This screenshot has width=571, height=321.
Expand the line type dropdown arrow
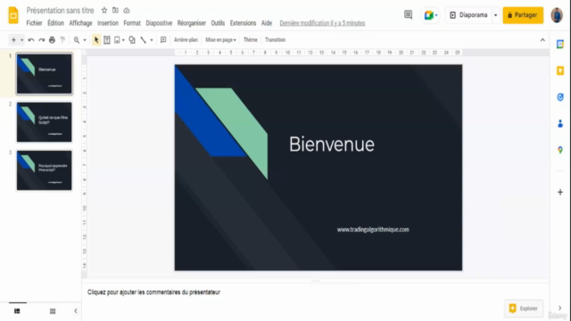pyautogui.click(x=152, y=40)
